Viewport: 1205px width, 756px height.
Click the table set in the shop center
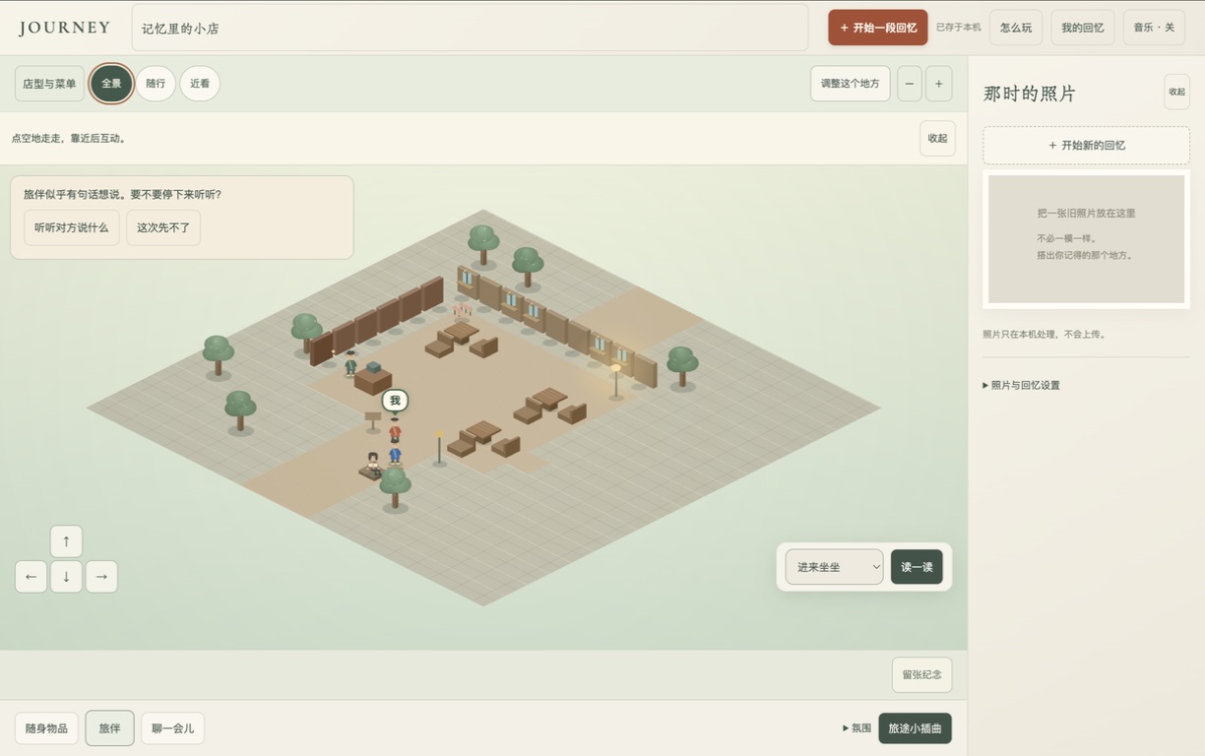[x=549, y=406]
